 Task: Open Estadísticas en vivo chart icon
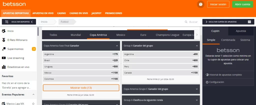click(x=4, y=67)
